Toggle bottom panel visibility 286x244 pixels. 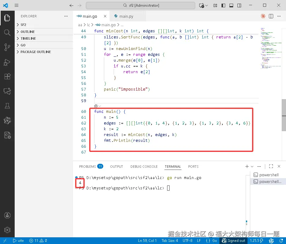click(x=231, y=5)
